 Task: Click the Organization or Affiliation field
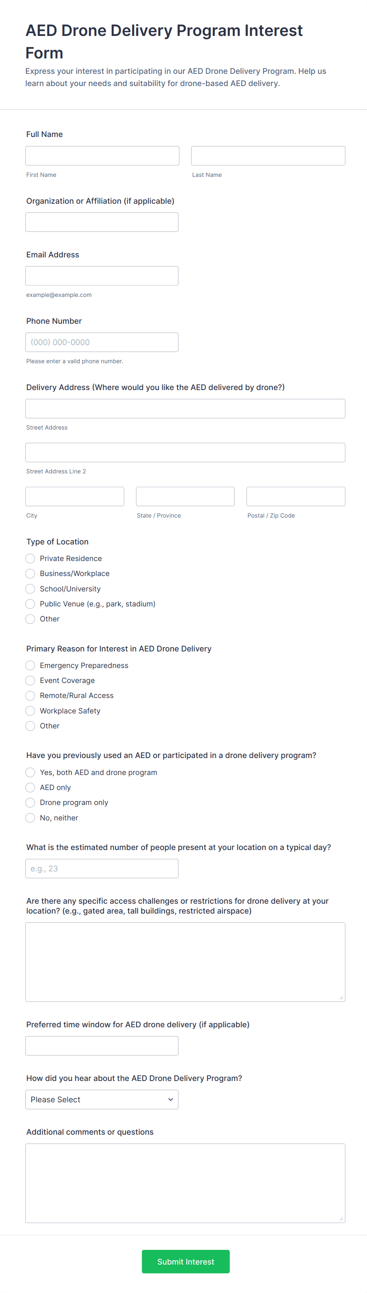click(102, 222)
